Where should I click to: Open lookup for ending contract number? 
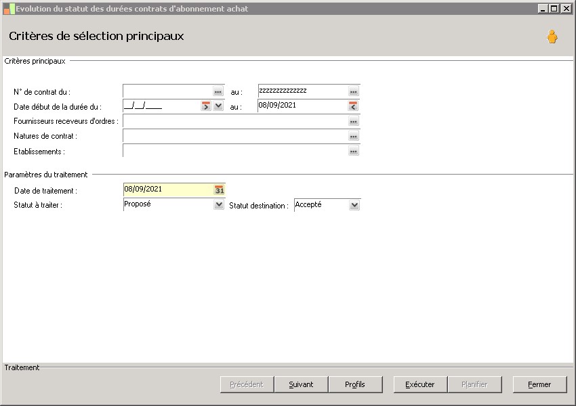tap(353, 92)
